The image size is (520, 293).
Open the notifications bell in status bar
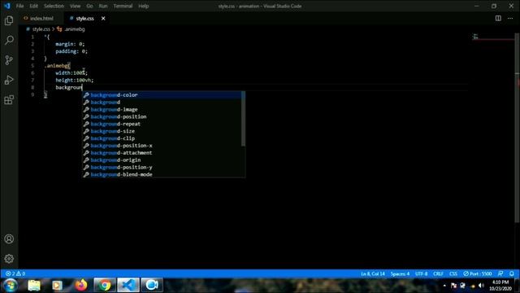[x=512, y=273]
